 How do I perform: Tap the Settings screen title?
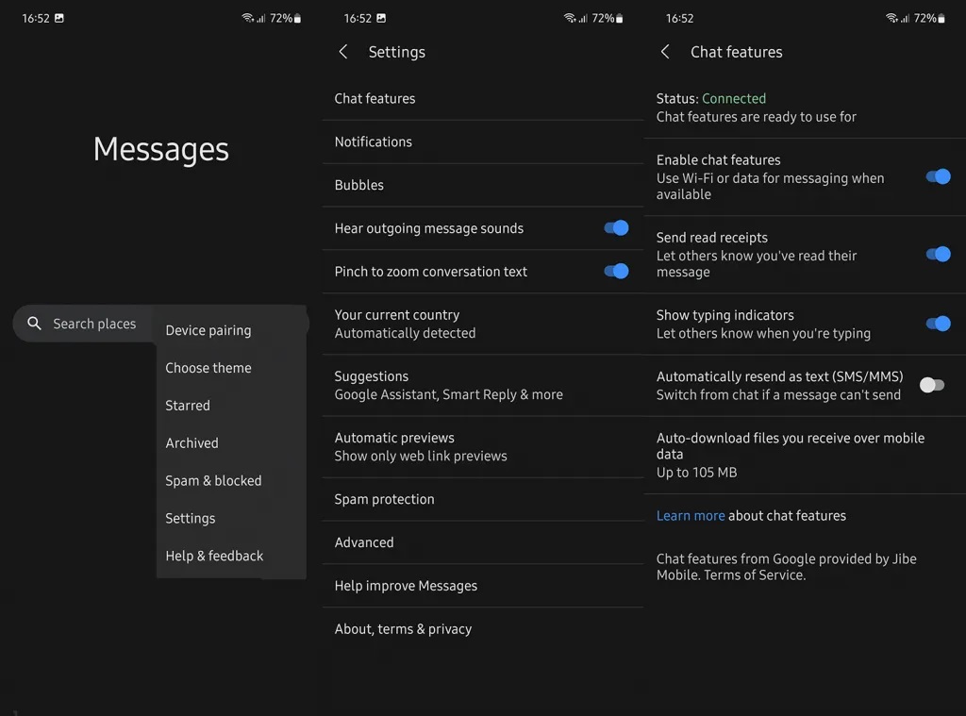[397, 52]
